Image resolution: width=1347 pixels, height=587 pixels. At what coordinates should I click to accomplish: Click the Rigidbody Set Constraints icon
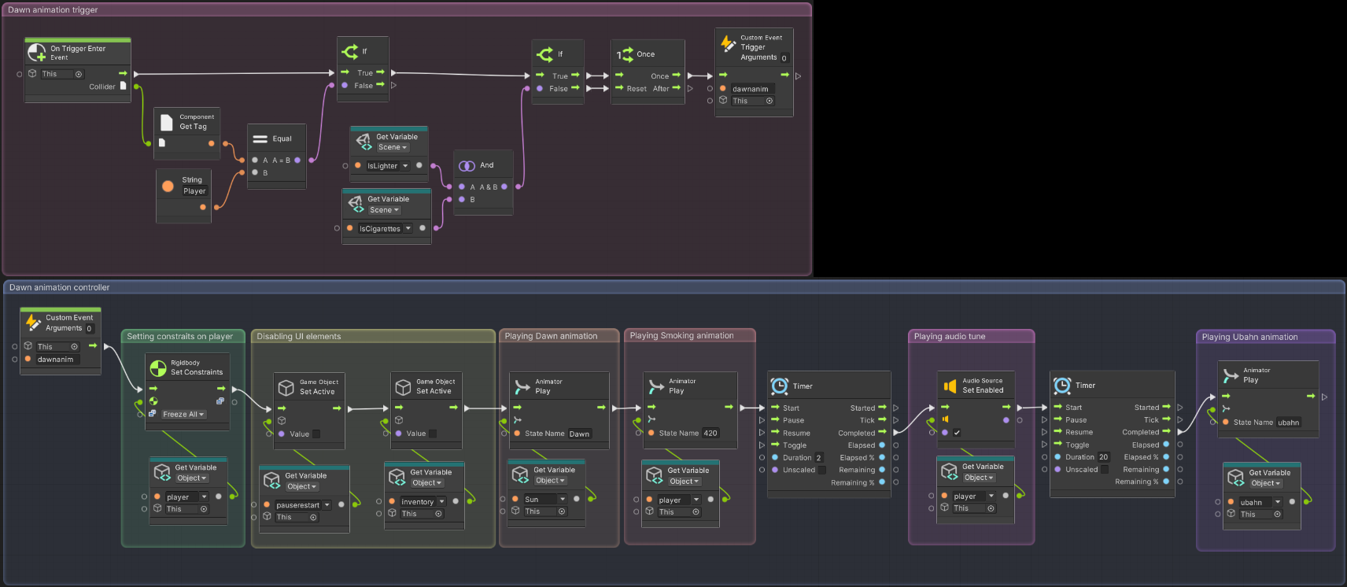click(158, 367)
